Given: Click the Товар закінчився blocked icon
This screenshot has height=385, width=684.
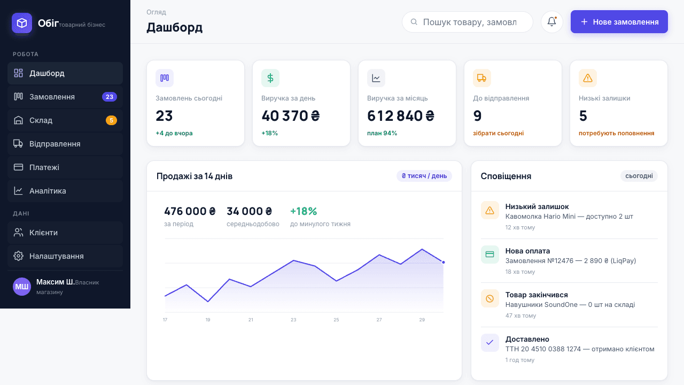Looking at the screenshot, I should click(490, 298).
